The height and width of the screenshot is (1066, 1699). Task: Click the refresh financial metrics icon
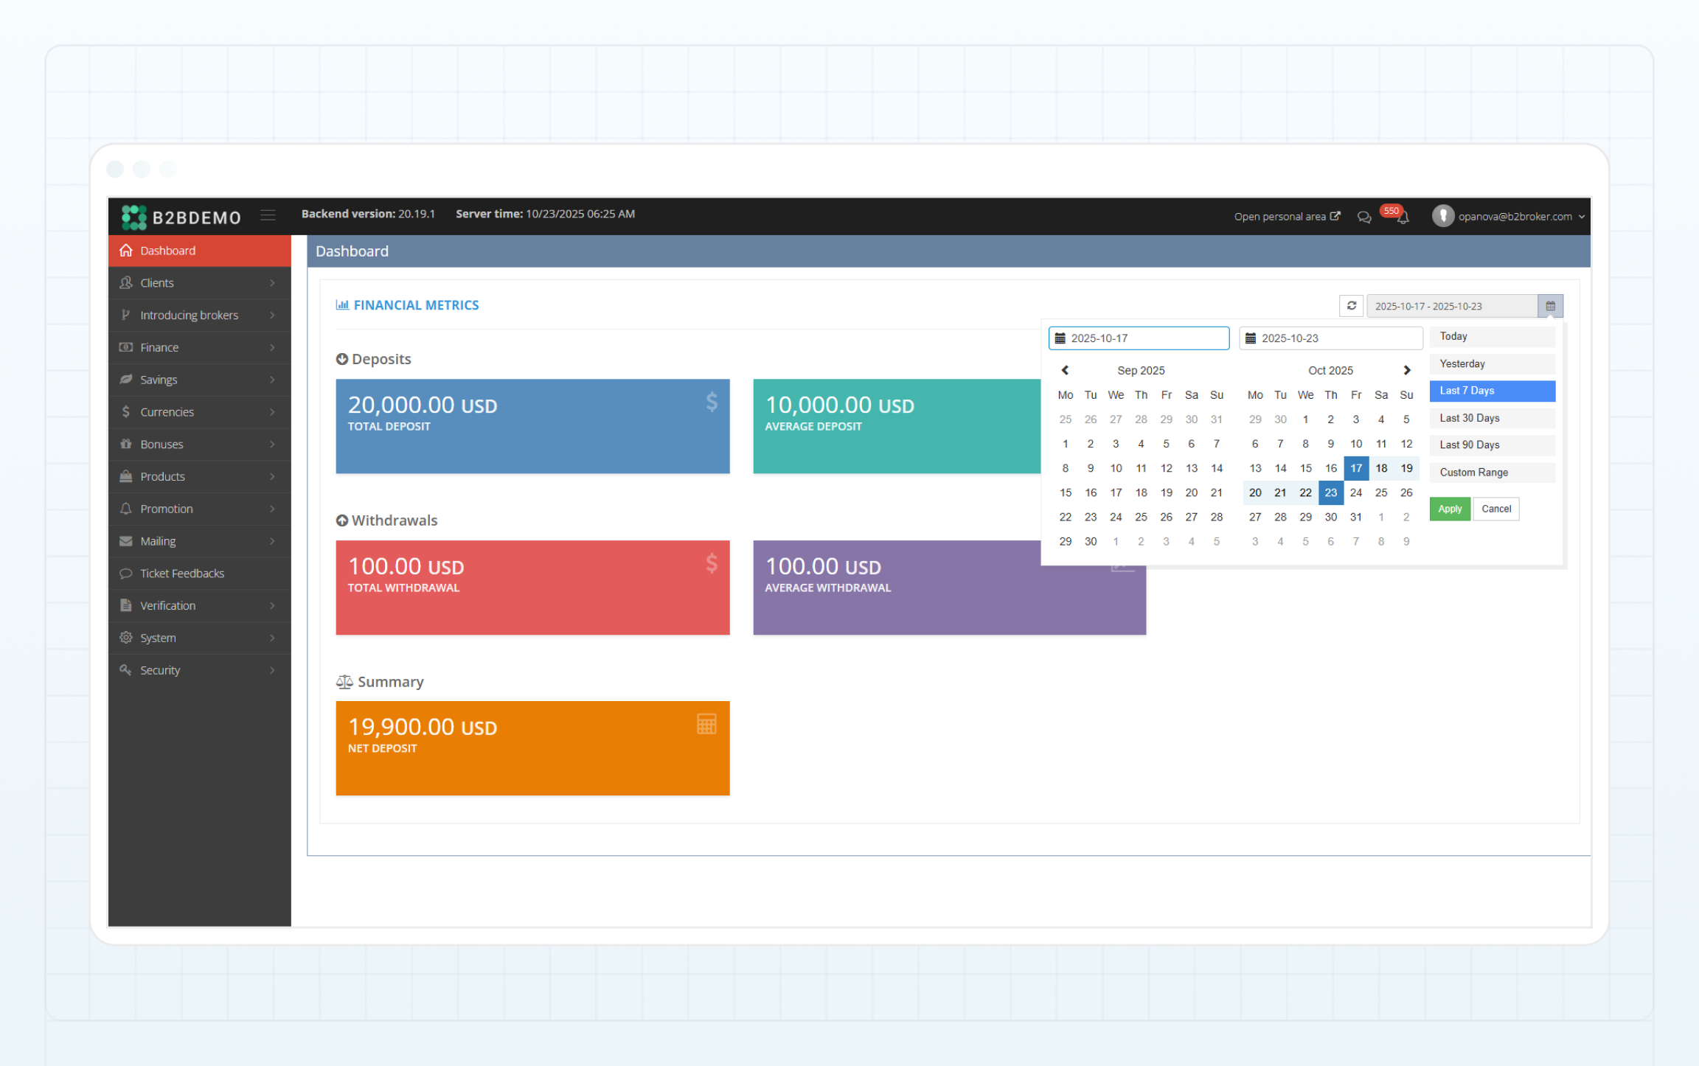(x=1351, y=306)
